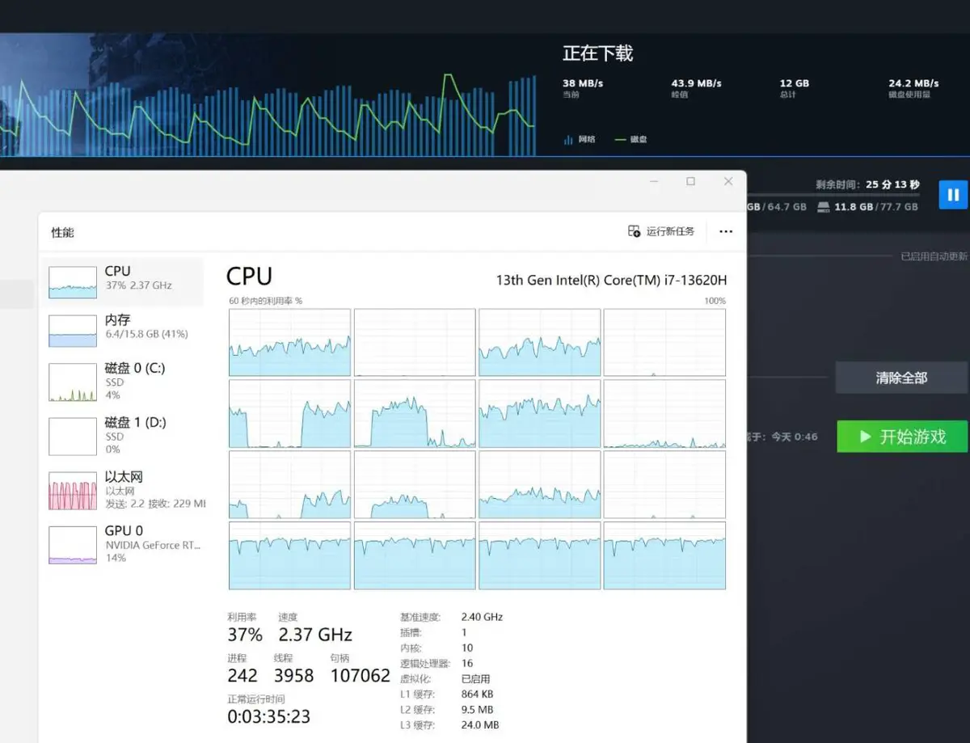Screen dimensions: 970x743
Task: Select the GPU 0 graph icon
Action: pos(73,544)
